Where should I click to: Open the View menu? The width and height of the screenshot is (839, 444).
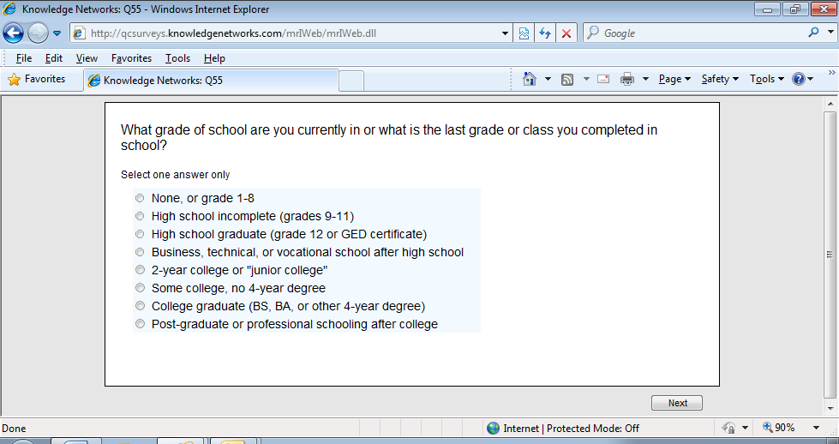(87, 57)
